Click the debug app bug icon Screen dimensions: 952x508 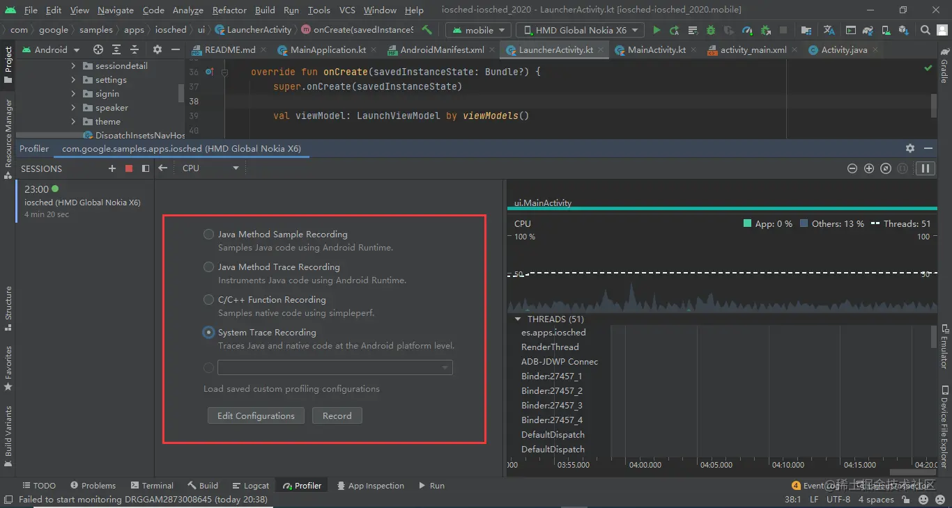[x=710, y=30]
